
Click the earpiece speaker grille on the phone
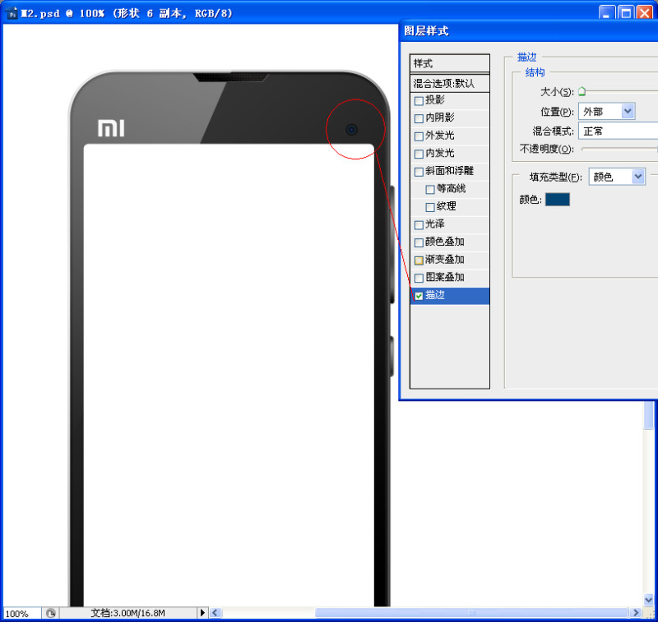(x=230, y=77)
